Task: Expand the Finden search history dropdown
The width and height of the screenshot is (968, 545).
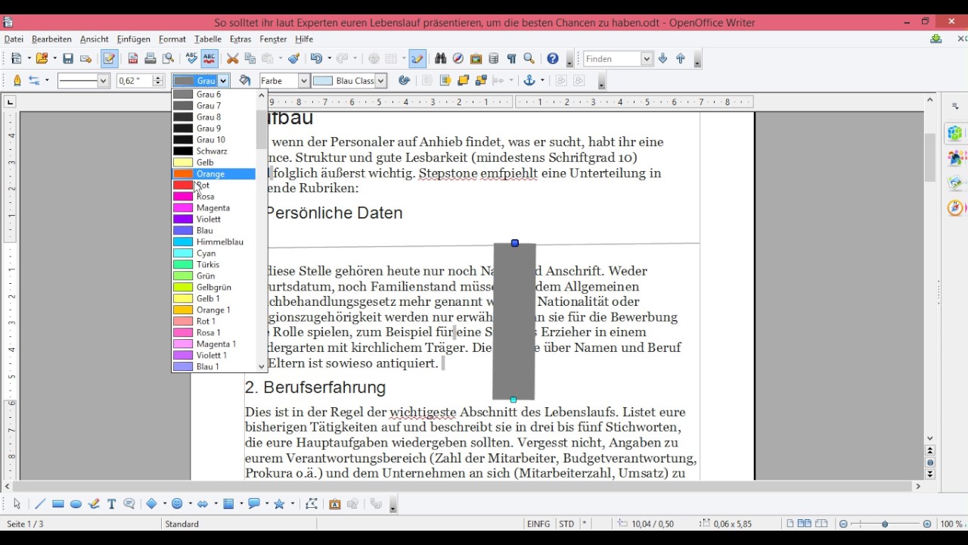Action: pos(647,58)
